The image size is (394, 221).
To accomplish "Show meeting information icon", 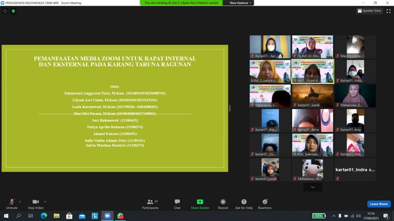I will point(5,11).
